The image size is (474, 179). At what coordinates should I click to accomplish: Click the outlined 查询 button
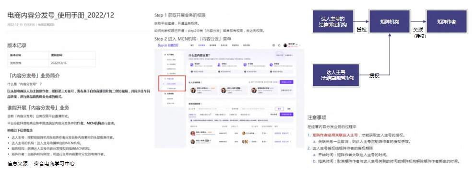pyautogui.click(x=279, y=109)
